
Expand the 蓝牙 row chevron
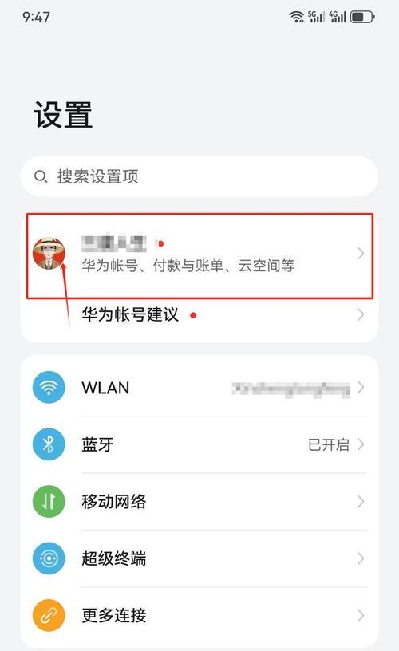coord(361,444)
